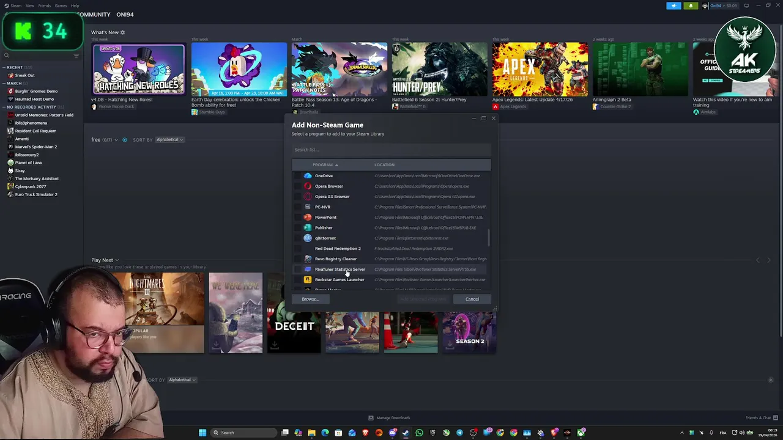This screenshot has width=783, height=440.
Task: Sort list by LOCATION column
Action: 384,165
